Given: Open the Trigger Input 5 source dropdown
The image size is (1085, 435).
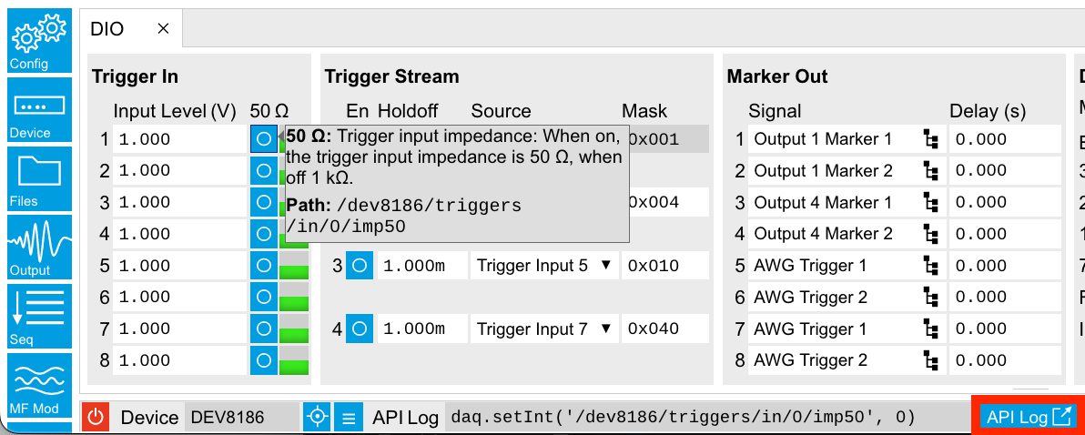Looking at the screenshot, I should tap(544, 266).
